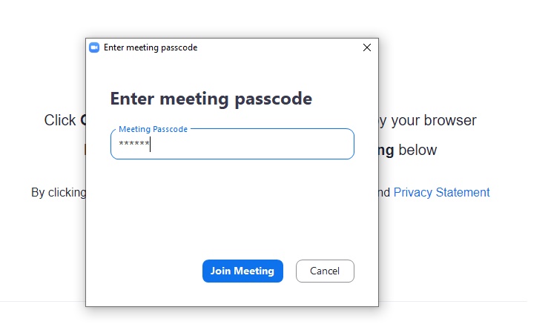
Task: Open the Privacy Statement link
Action: tap(441, 193)
